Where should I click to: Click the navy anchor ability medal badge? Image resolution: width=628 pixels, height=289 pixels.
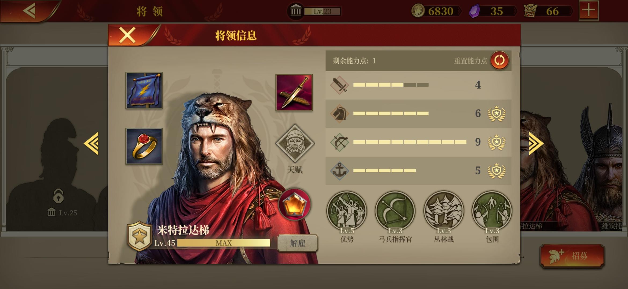[496, 171]
